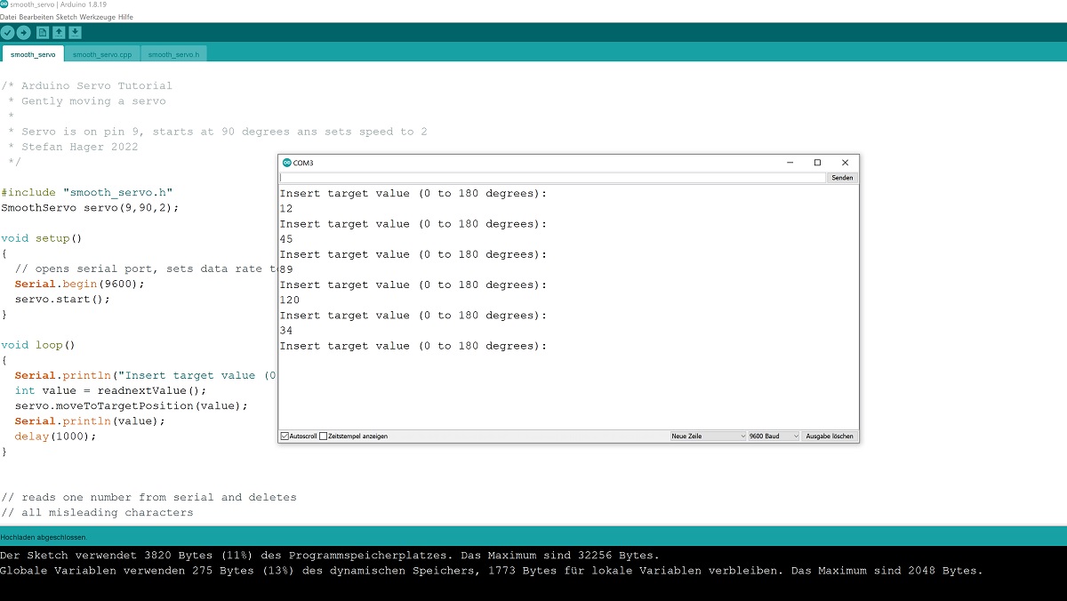Screen dimensions: 1067x601
Task: Click the serial output value 12
Action: click(286, 209)
